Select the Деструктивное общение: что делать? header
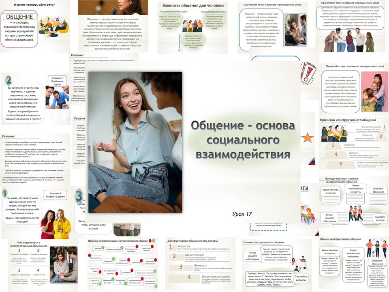 click(x=192, y=241)
